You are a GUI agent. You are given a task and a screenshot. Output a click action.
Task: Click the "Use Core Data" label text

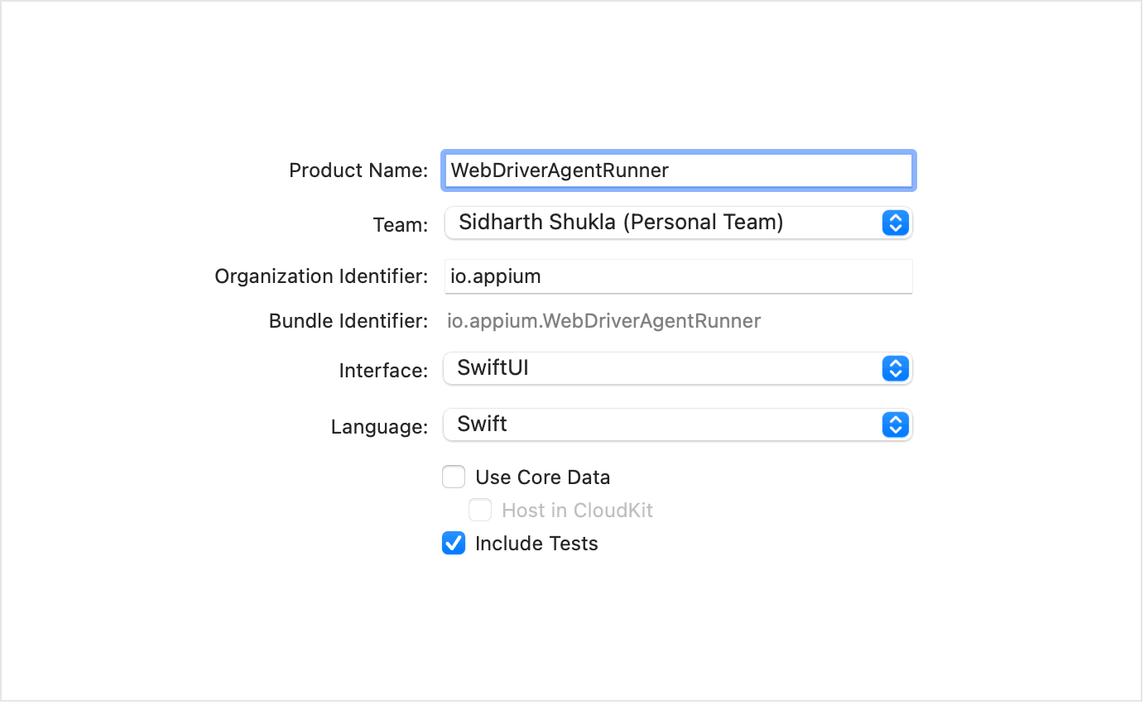click(x=542, y=477)
